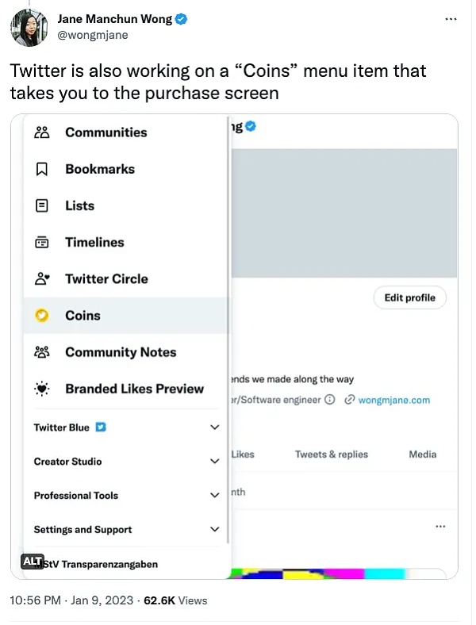Click the Twitter Circle person-heart icon
Viewport: 476px width, 625px height.
[x=42, y=279]
